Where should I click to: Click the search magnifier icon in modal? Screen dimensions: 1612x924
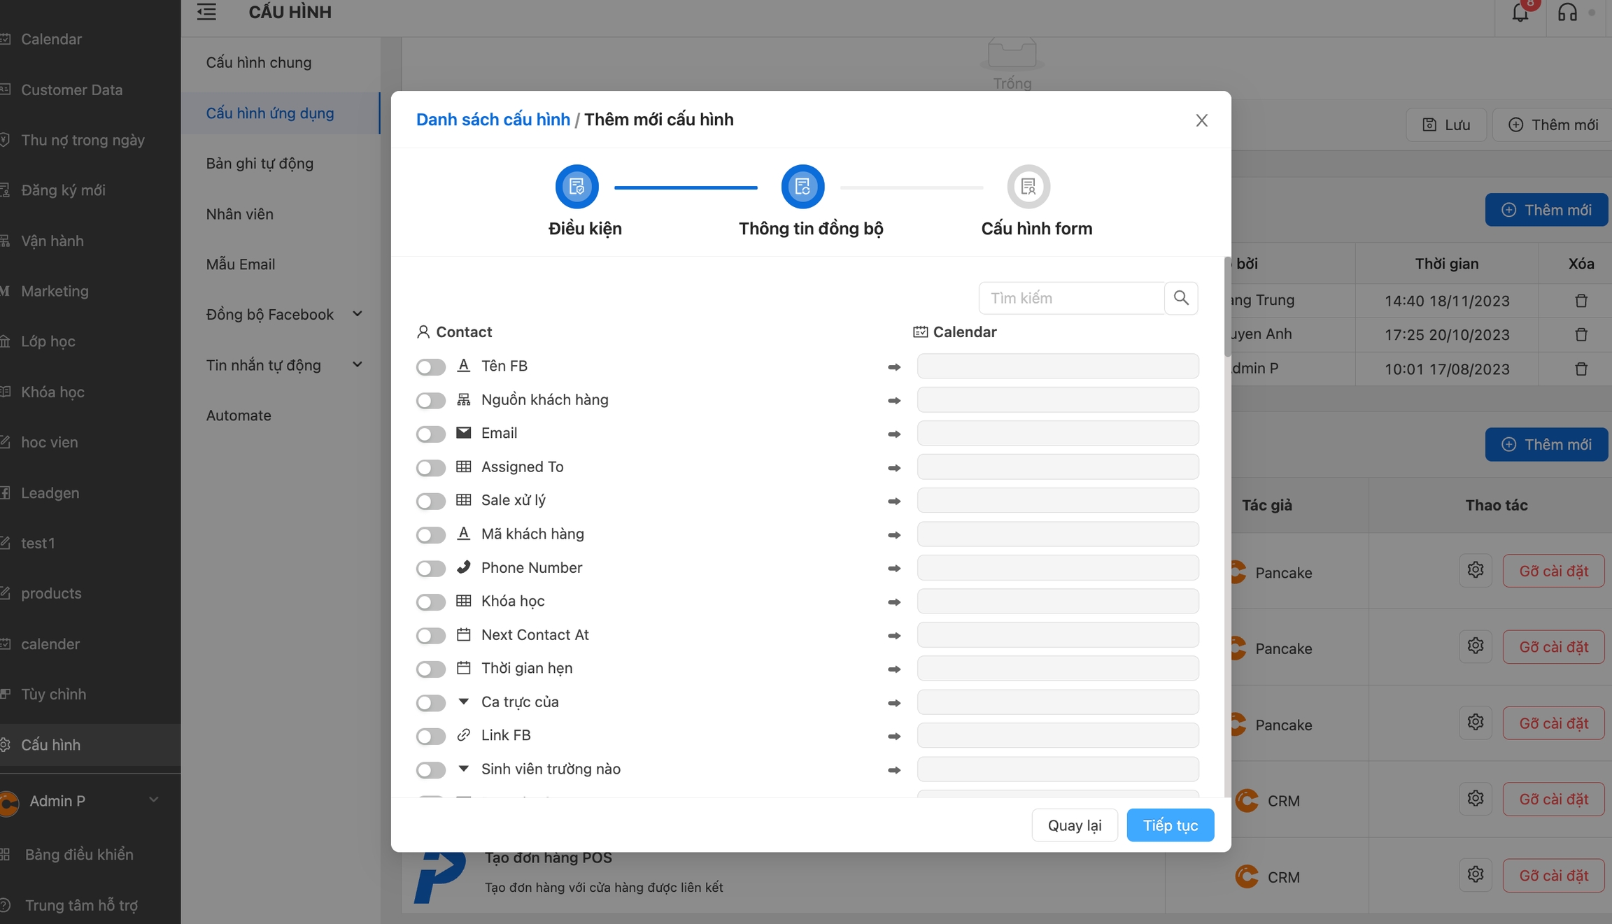click(x=1181, y=298)
